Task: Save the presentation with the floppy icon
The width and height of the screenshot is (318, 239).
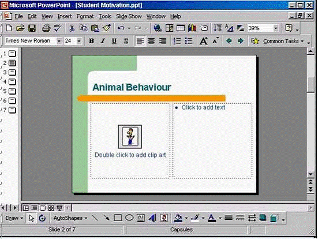Action: (x=32, y=28)
